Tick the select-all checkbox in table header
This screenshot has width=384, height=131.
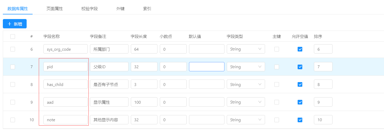[13, 37]
